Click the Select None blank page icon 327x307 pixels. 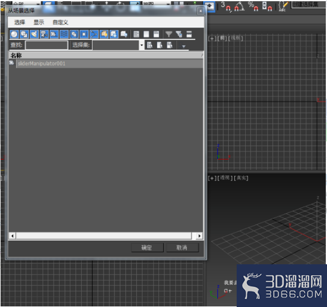[146, 34]
